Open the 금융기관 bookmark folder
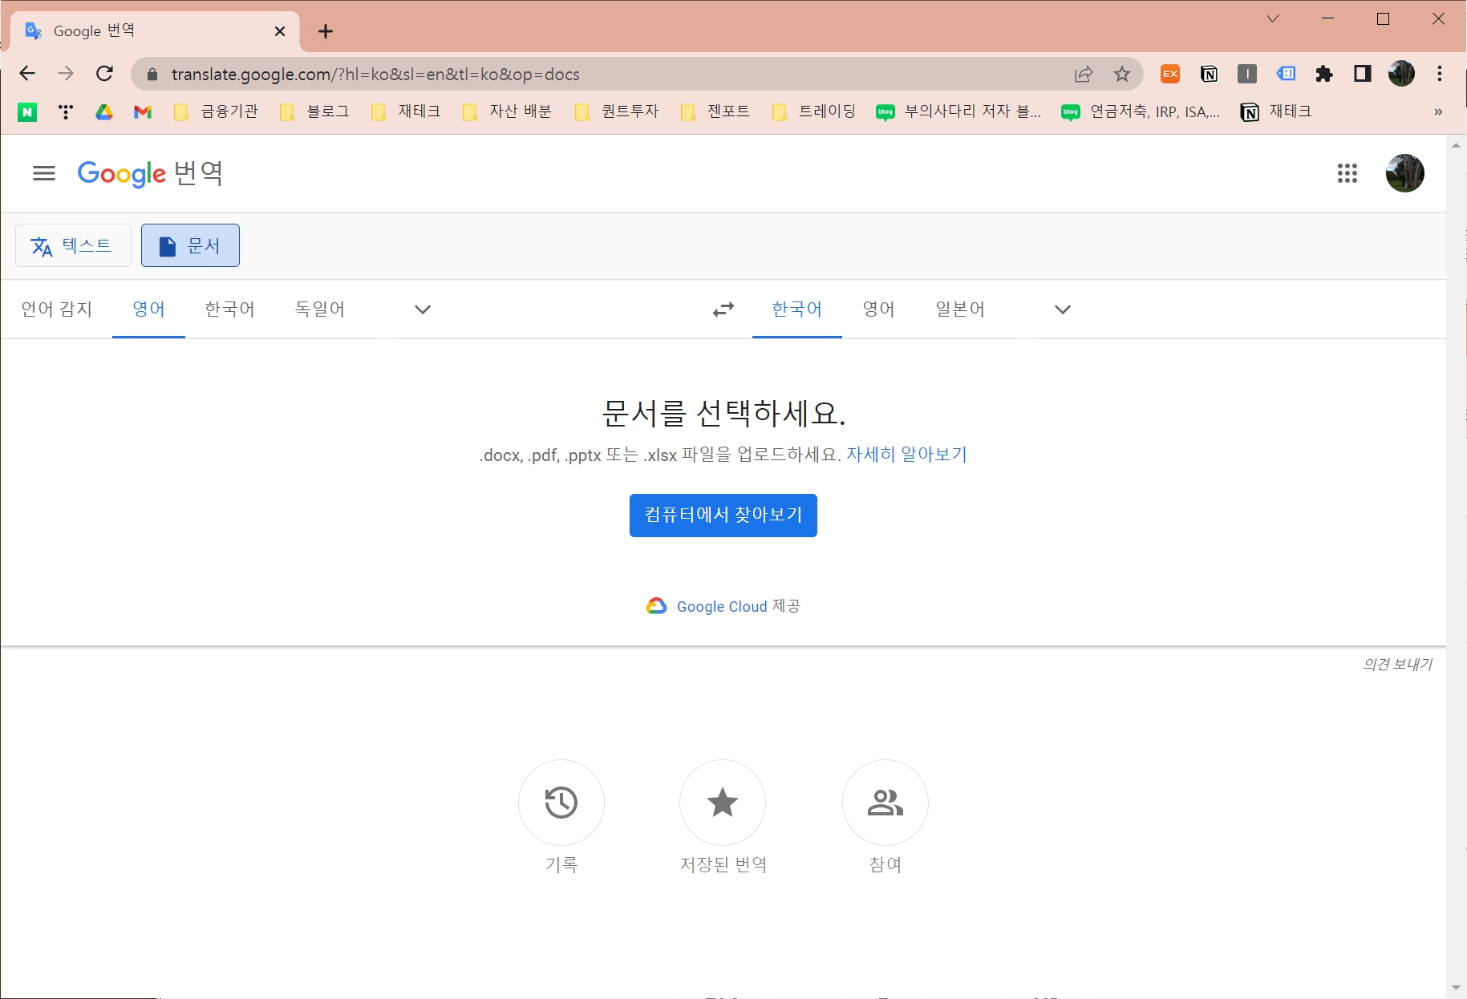Screen dimensions: 1467x999 pos(217,112)
